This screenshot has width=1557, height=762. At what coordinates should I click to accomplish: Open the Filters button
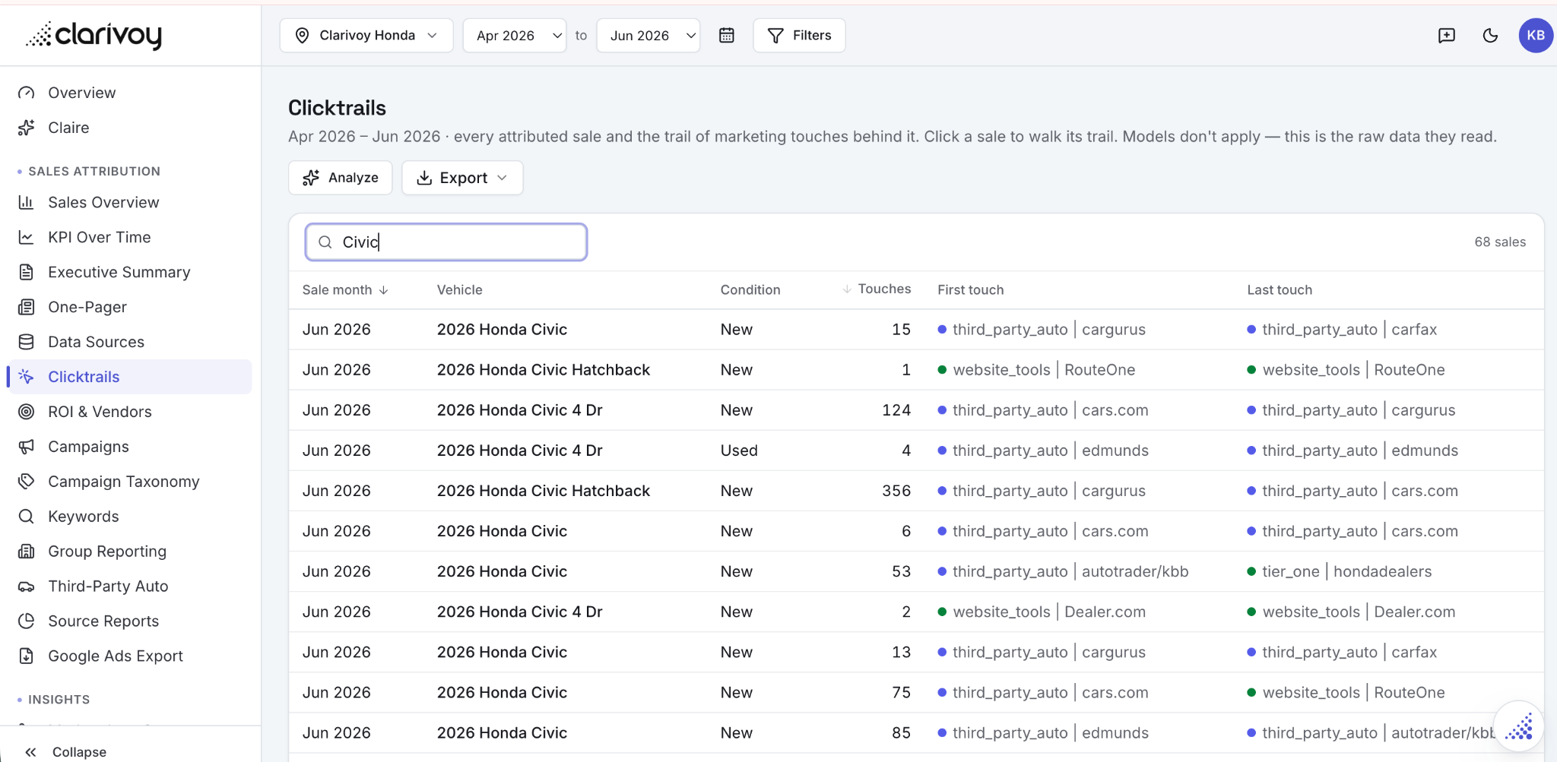[x=799, y=35]
